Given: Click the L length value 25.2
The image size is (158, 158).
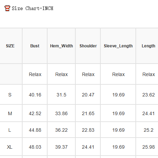Looking at the screenshot, I should (x=149, y=130).
